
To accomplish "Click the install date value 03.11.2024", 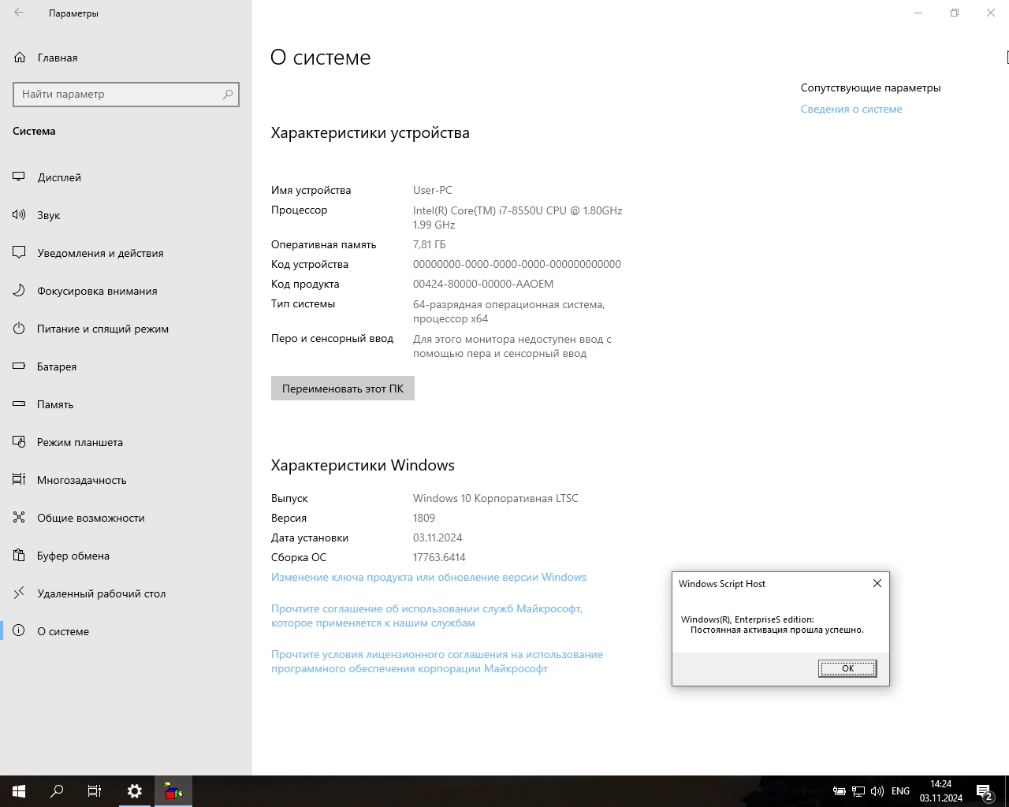I will coord(437,537).
